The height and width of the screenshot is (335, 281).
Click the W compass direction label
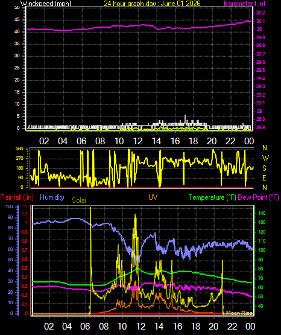pyautogui.click(x=265, y=158)
